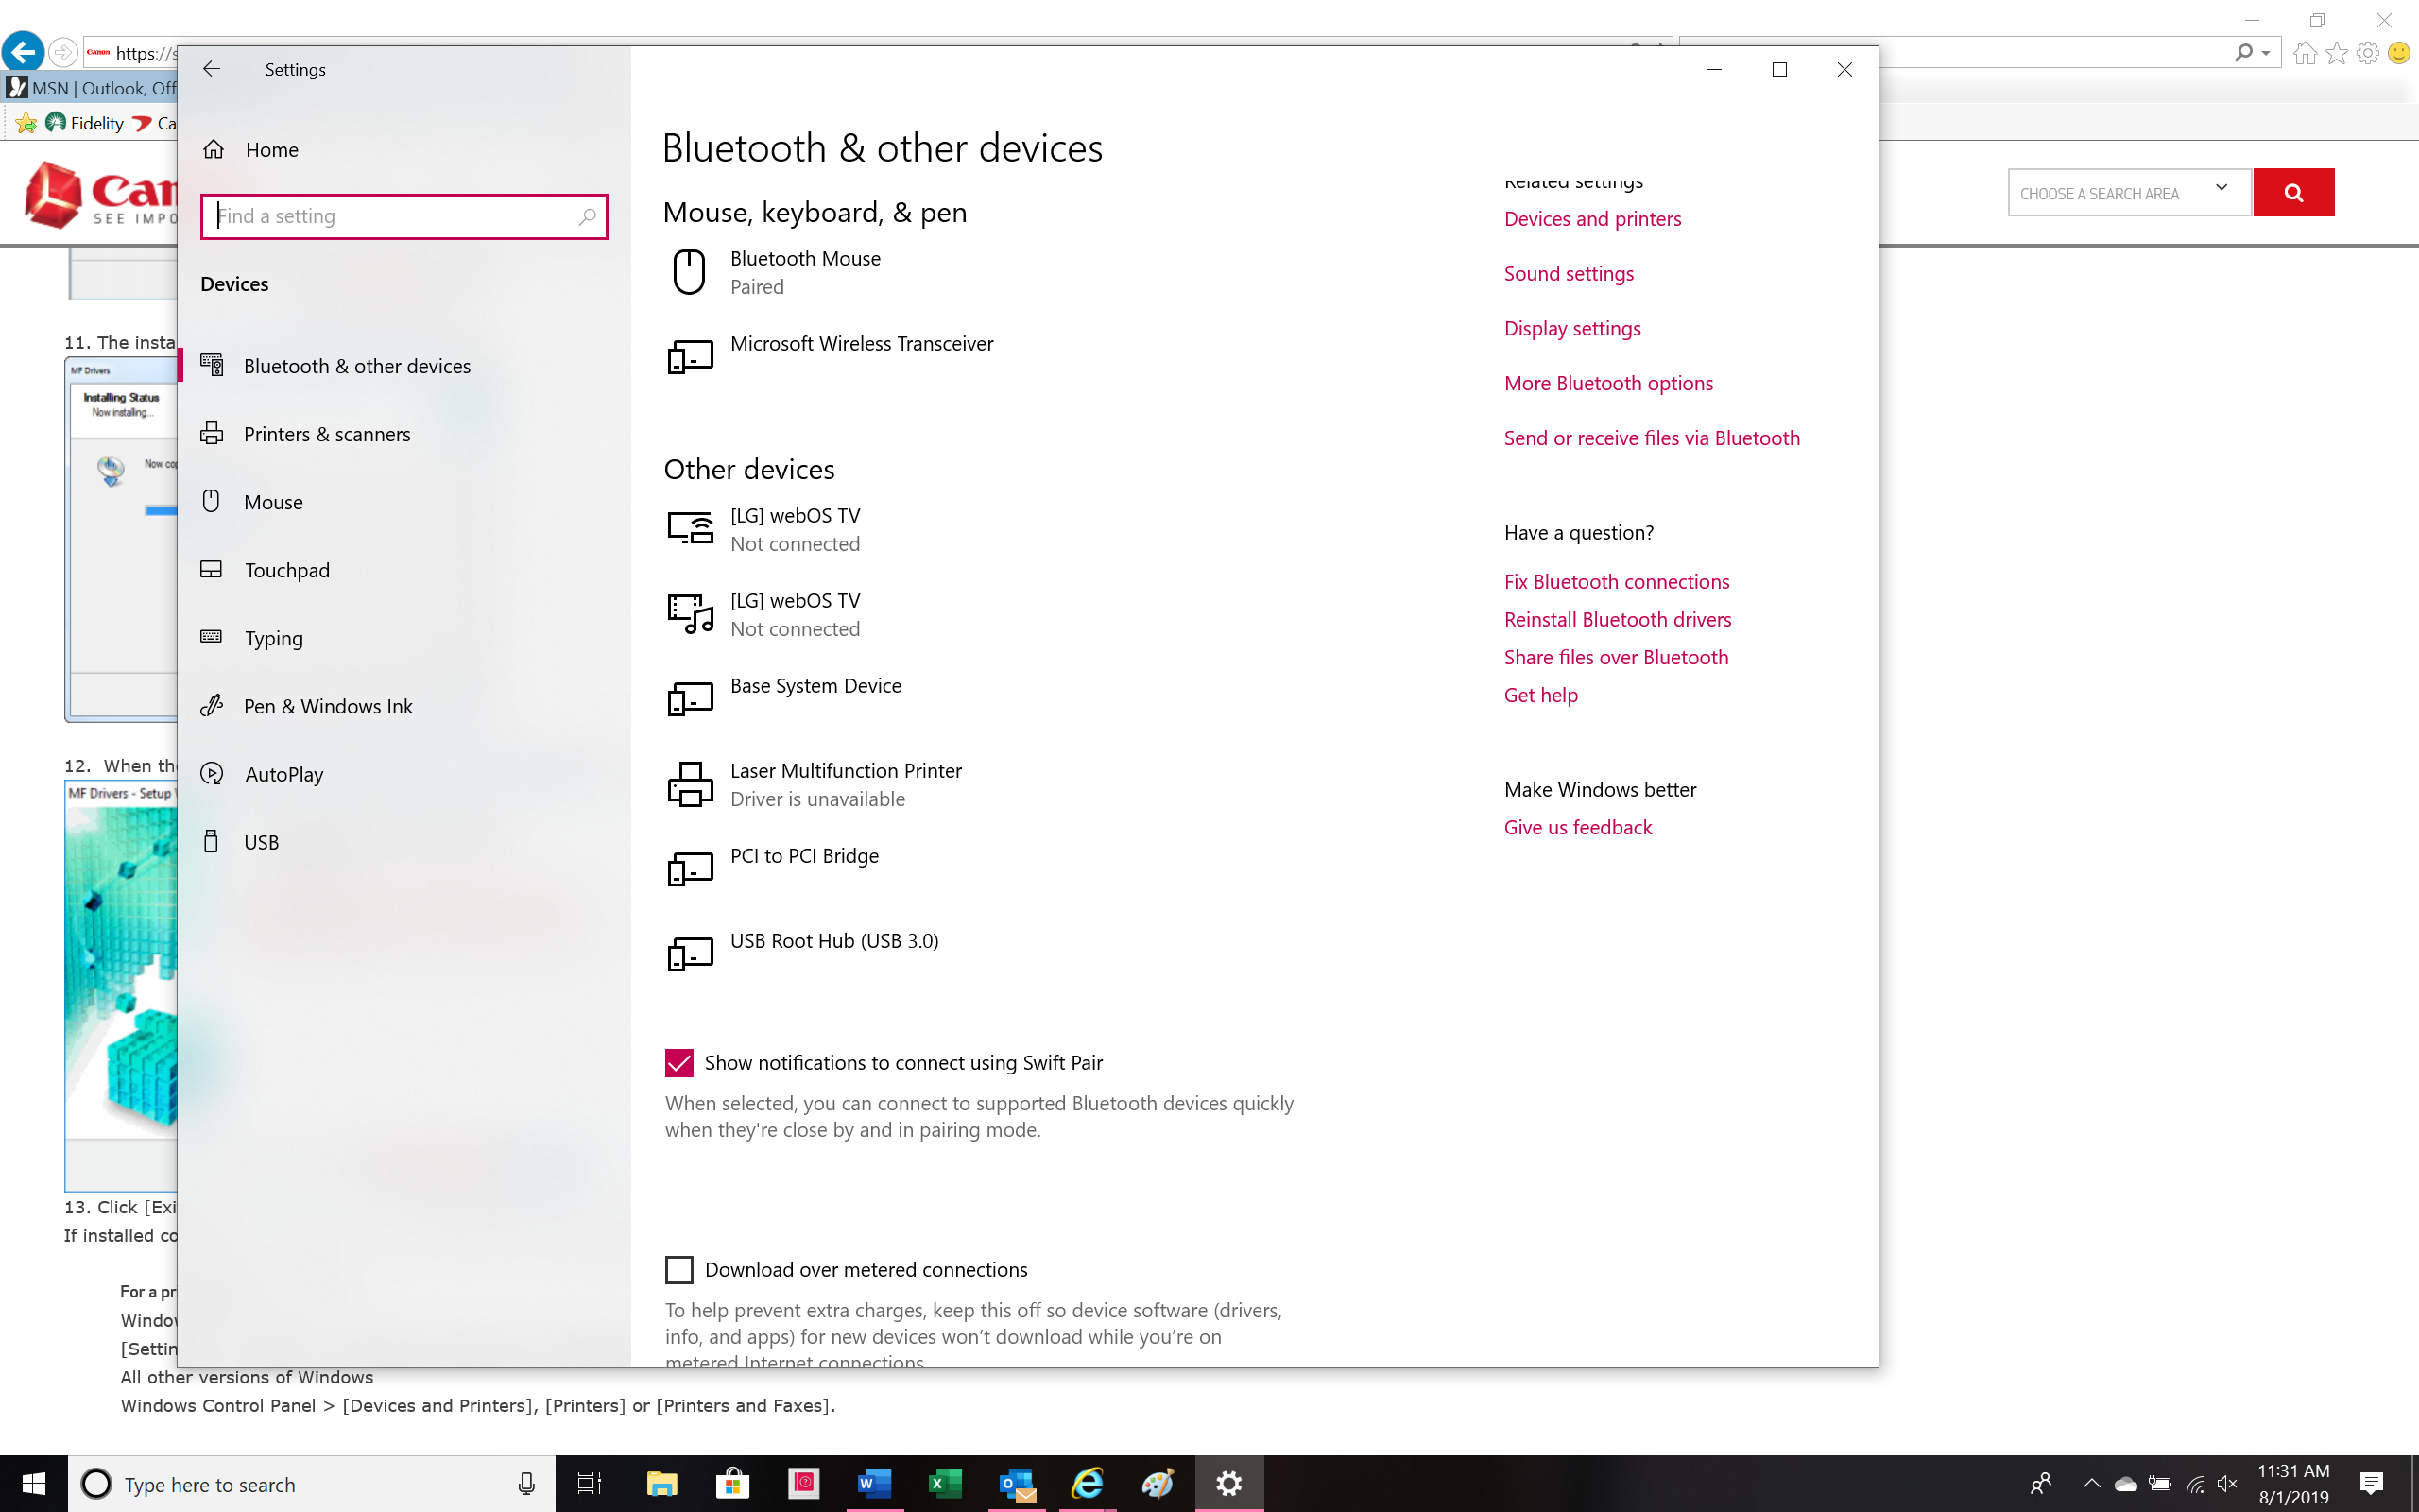Click More Bluetooth options link
The image size is (2419, 1512).
(x=1607, y=383)
